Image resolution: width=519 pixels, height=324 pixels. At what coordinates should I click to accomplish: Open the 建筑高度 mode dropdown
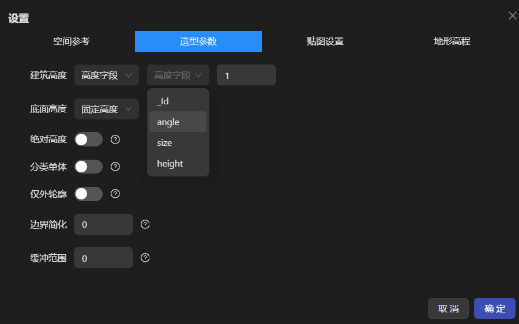pyautogui.click(x=106, y=75)
